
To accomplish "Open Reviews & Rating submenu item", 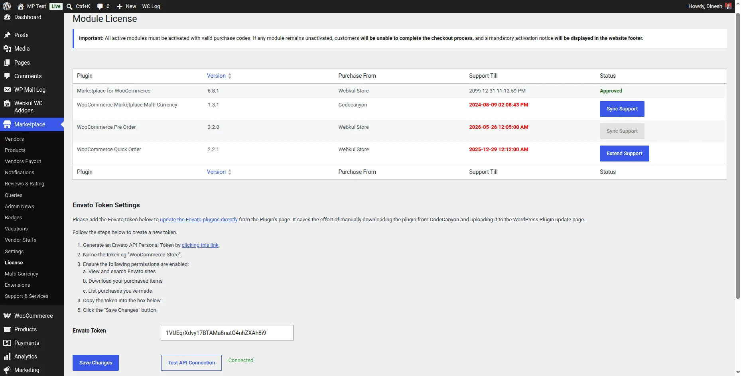I will (x=25, y=183).
